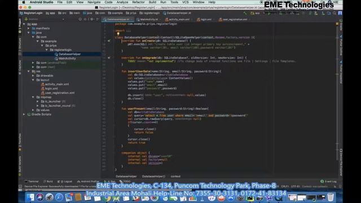
Task: Click the project panel settings gear icon
Action: point(91,19)
